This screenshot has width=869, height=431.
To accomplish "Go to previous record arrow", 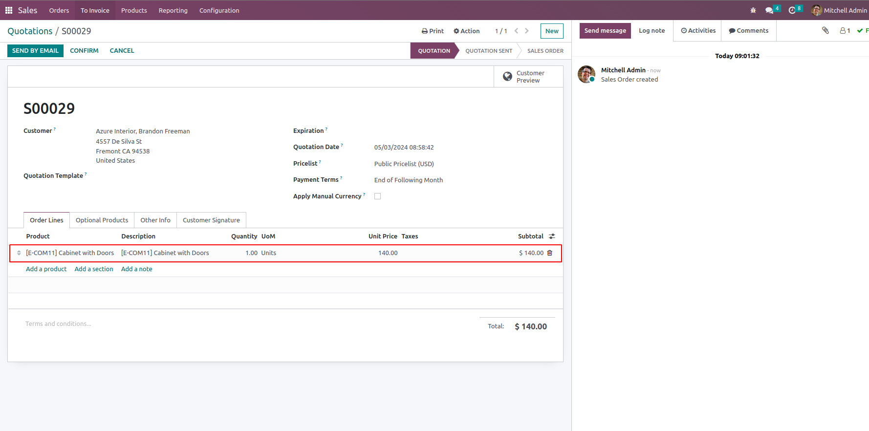I will pos(516,31).
